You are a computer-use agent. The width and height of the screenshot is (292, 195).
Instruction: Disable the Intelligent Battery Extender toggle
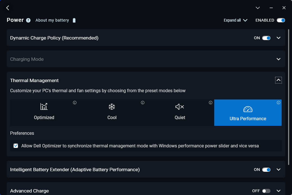click(266, 170)
